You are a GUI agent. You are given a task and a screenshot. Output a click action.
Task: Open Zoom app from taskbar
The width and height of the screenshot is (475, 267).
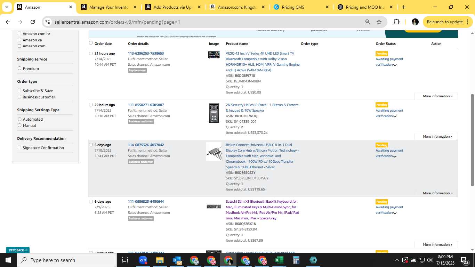coord(143,260)
